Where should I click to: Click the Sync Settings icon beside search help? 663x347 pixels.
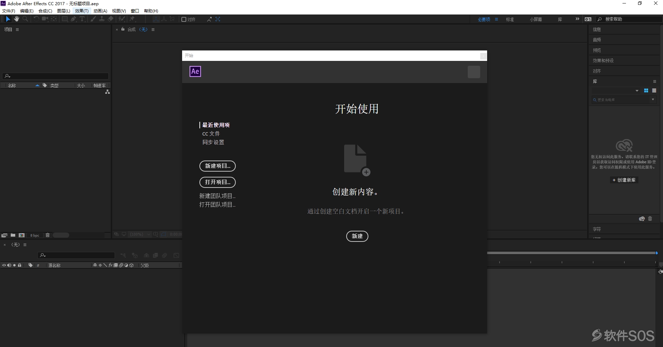[588, 19]
